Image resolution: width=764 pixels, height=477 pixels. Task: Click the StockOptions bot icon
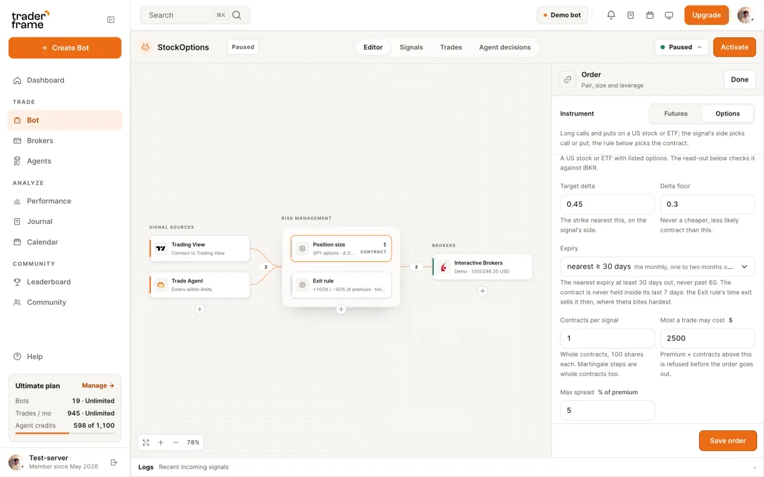145,47
